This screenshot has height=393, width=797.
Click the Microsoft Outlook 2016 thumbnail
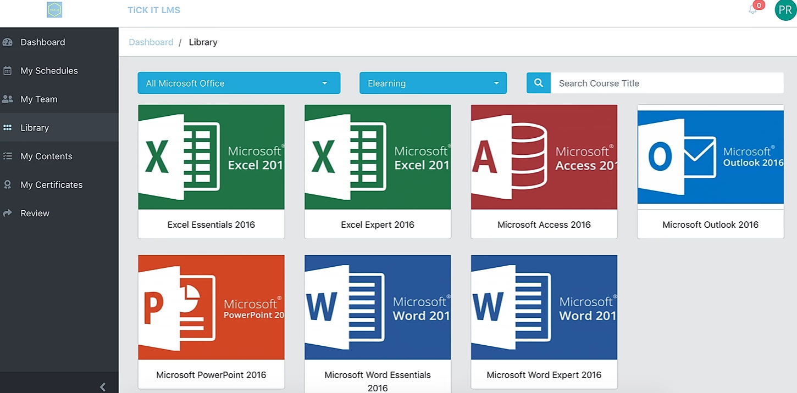click(710, 157)
